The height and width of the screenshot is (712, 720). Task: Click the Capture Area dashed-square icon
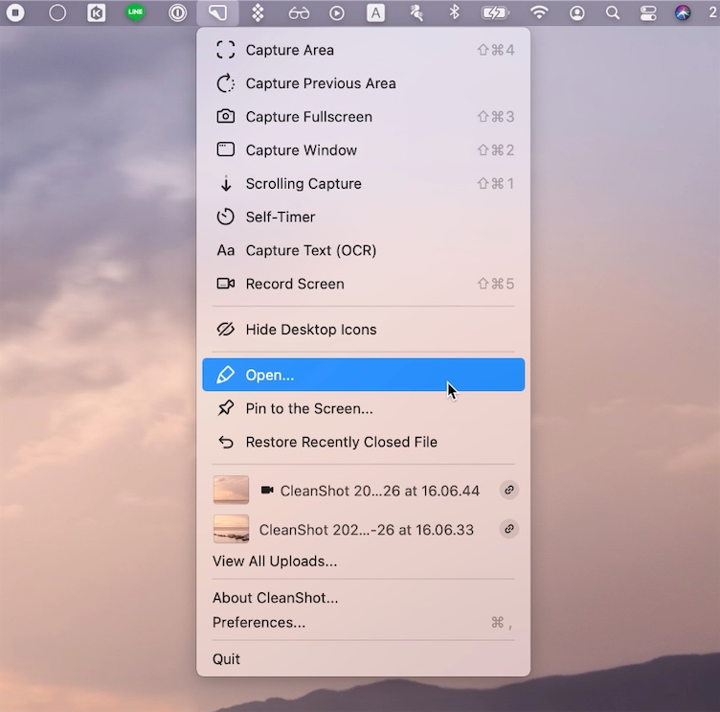[225, 50]
